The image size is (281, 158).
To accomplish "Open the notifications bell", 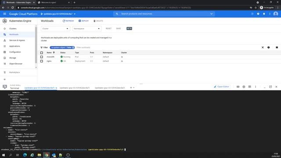I will tap(264, 14).
